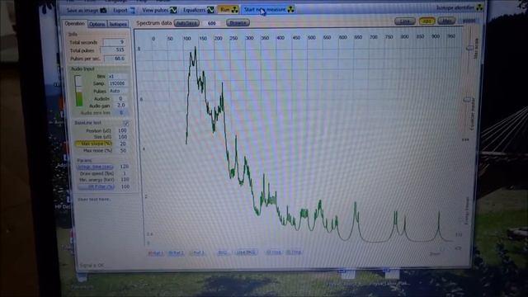Edit the AutoSave interval field showing 600

[x=211, y=23]
